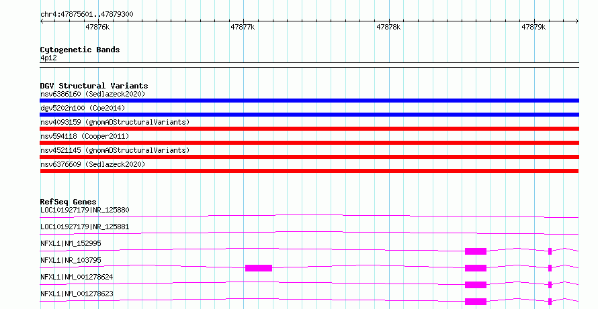Image resolution: width=598 pixels, height=309 pixels.
Task: Click the large exon block of NFXL1|NM_152995
Action: tap(476, 251)
